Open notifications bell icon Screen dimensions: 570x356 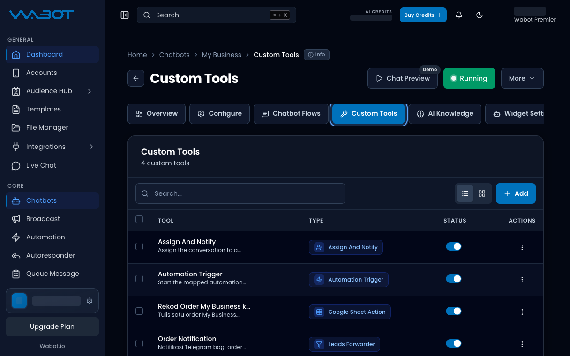pos(459,15)
